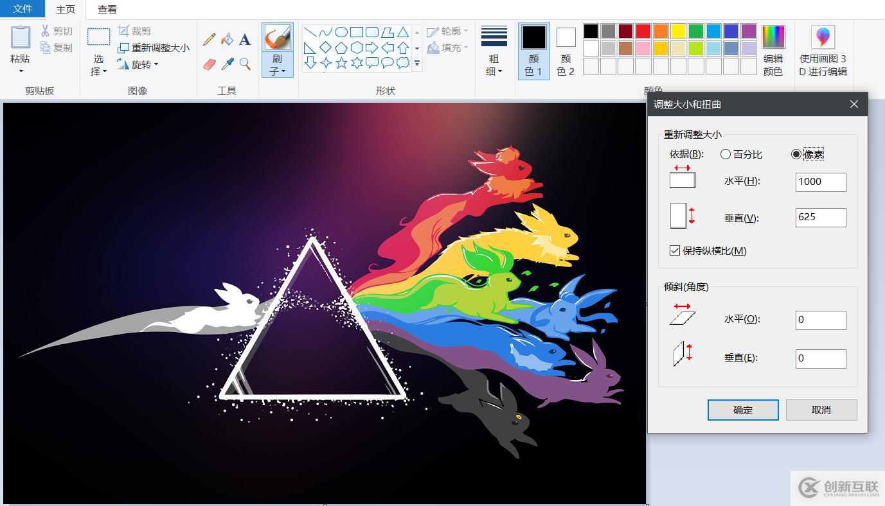Switch to the 查看 tab
The image size is (885, 506).
click(x=107, y=10)
